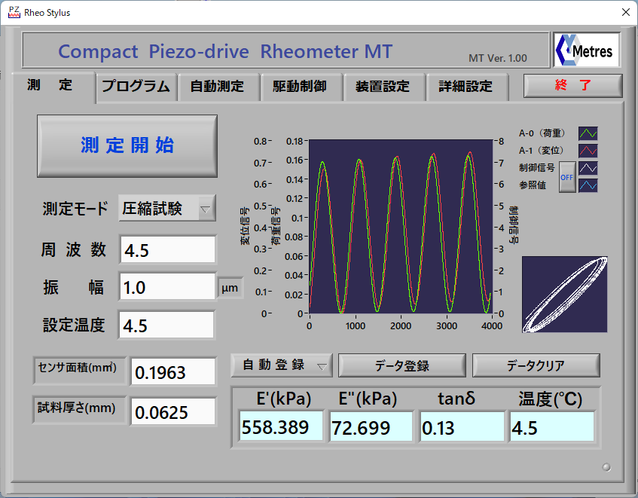Select the 駆動制御 tab
The width and height of the screenshot is (638, 498).
[x=300, y=87]
